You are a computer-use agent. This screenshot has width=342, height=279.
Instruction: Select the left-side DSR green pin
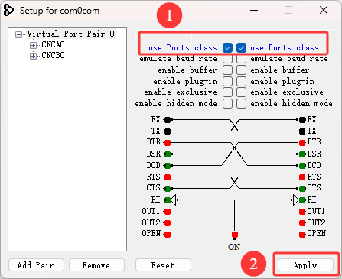tap(168, 154)
